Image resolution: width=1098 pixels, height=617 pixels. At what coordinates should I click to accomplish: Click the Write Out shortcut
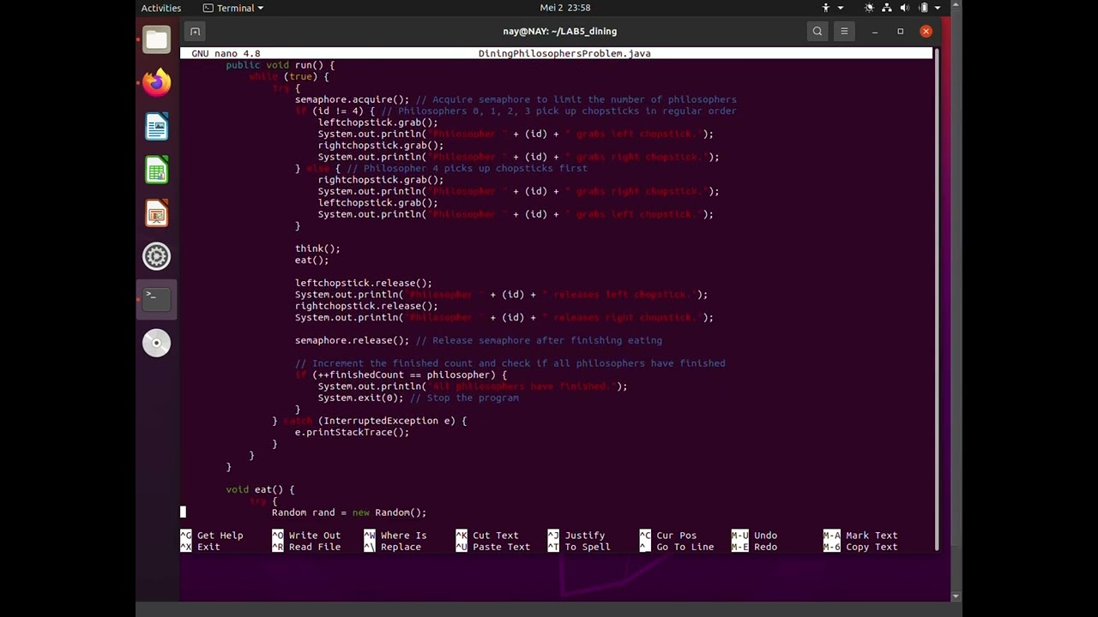coord(306,536)
